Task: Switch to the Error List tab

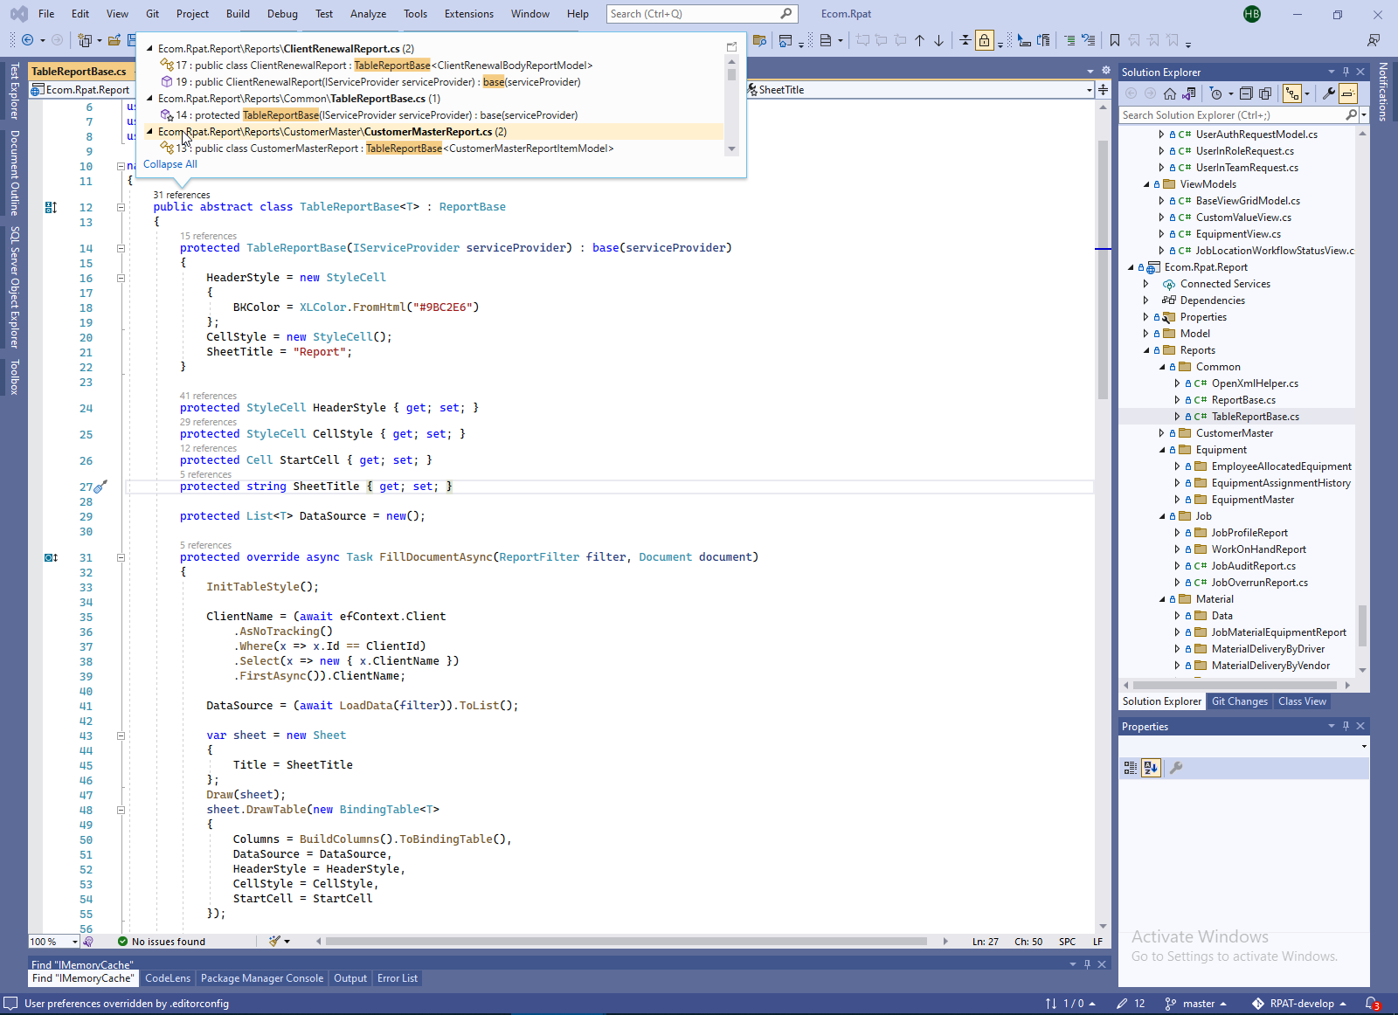Action: (398, 978)
